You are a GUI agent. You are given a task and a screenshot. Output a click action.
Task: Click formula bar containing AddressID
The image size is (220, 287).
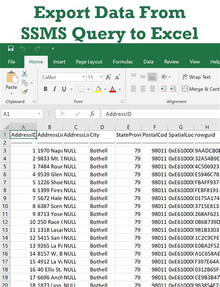point(161,114)
